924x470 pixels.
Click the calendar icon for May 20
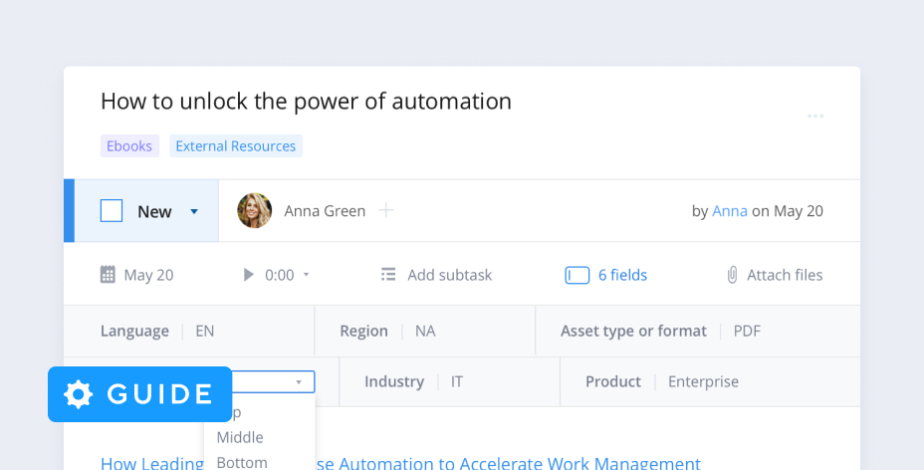pos(108,275)
